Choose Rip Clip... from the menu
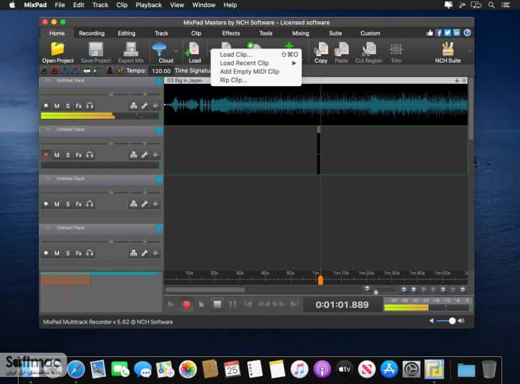The width and height of the screenshot is (520, 384). [256, 80]
